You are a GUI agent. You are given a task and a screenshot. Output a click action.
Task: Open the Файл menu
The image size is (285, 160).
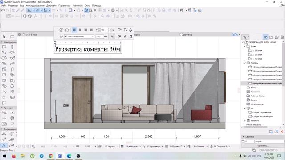pyautogui.click(x=4, y=6)
